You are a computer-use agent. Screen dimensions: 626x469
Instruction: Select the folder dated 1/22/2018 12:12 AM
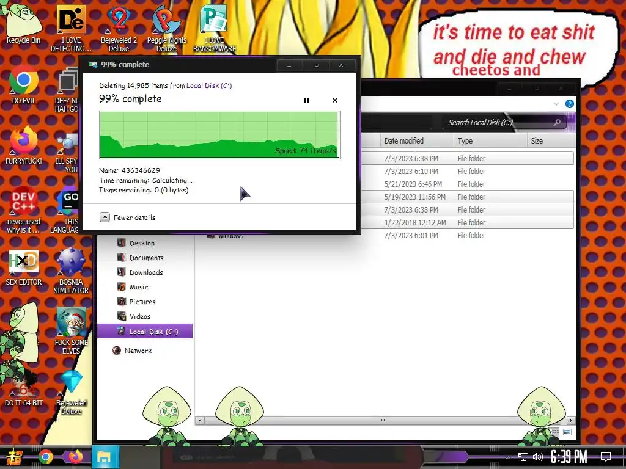point(467,222)
